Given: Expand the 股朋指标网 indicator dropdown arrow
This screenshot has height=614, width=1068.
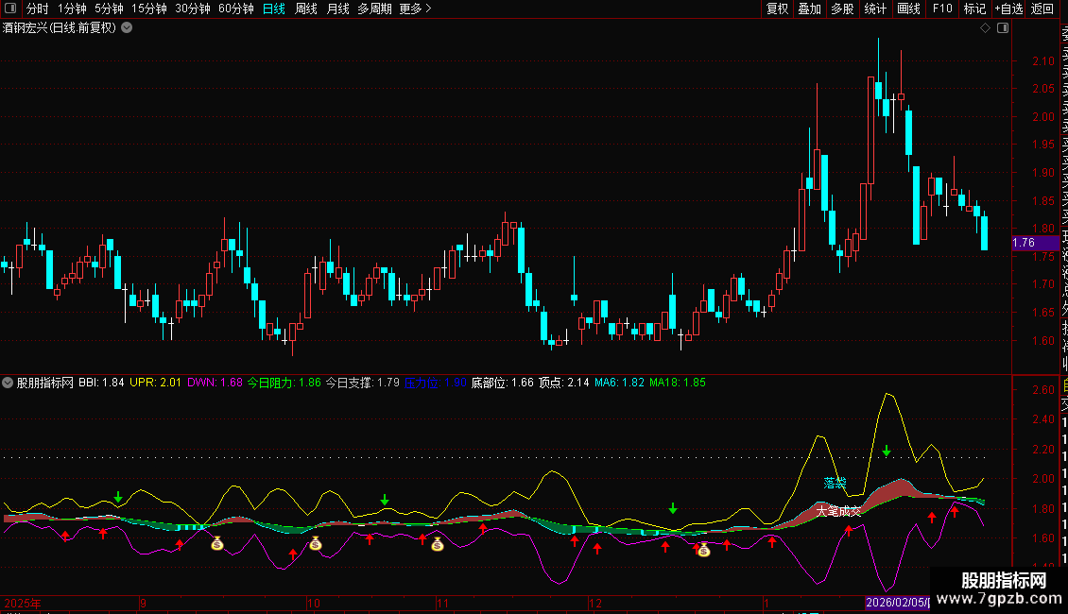Looking at the screenshot, I should click(x=9, y=384).
